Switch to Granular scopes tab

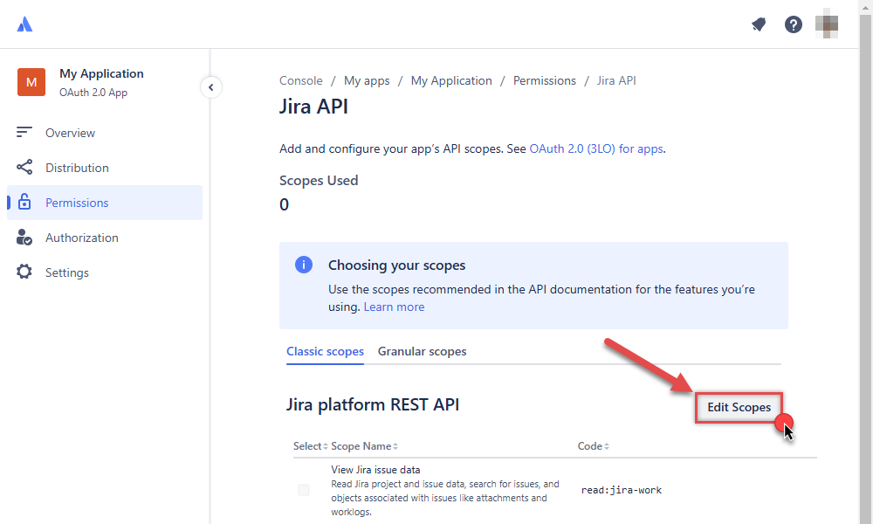tap(422, 351)
